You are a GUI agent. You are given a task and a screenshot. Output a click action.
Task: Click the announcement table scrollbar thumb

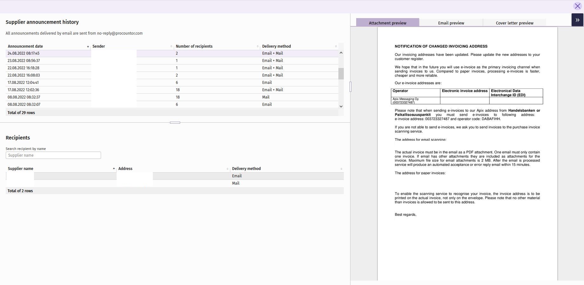(341, 73)
